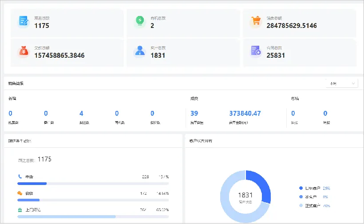Click the WeChat row progress bar

(x=93, y=200)
